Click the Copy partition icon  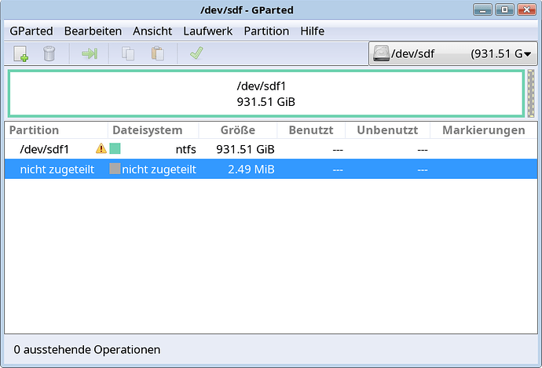(x=128, y=54)
